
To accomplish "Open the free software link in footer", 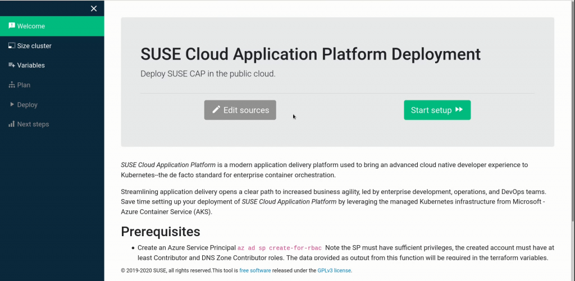I will 255,270.
